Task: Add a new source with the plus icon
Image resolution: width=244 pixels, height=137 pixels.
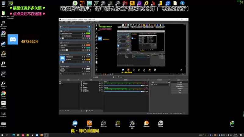Action: click(x=81, y=111)
